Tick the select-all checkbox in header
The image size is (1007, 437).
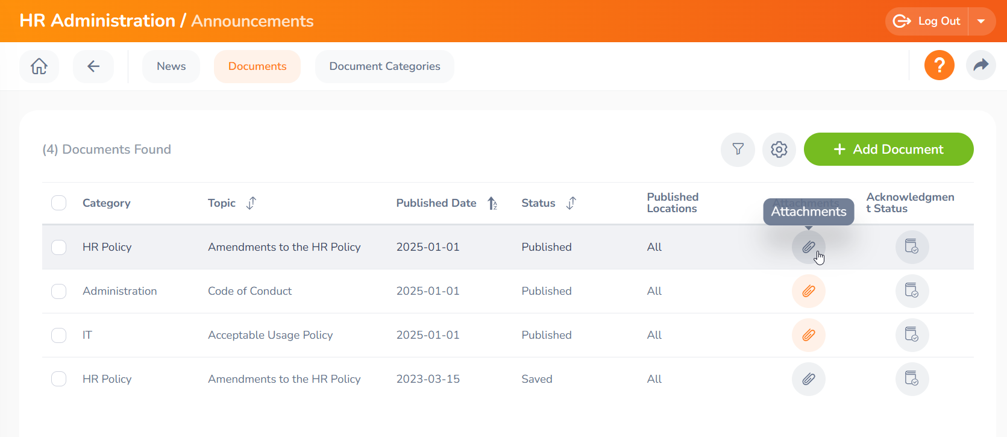tap(58, 203)
